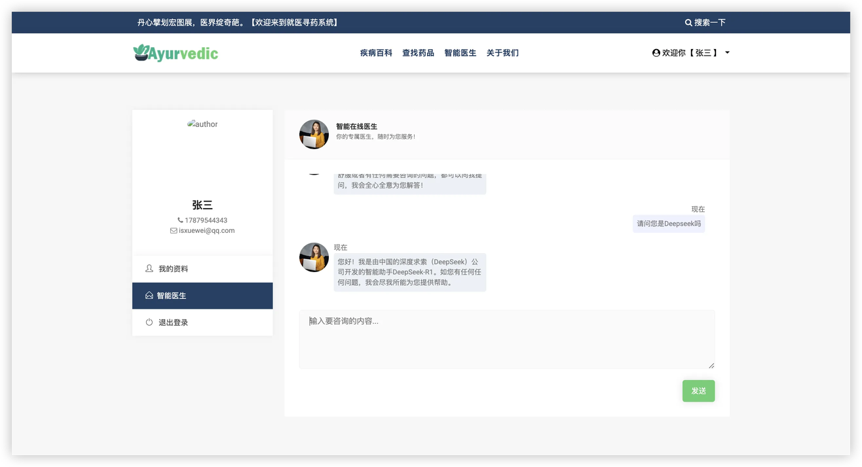Go to 智能医生 in top navigation
The image size is (862, 467).
(460, 53)
